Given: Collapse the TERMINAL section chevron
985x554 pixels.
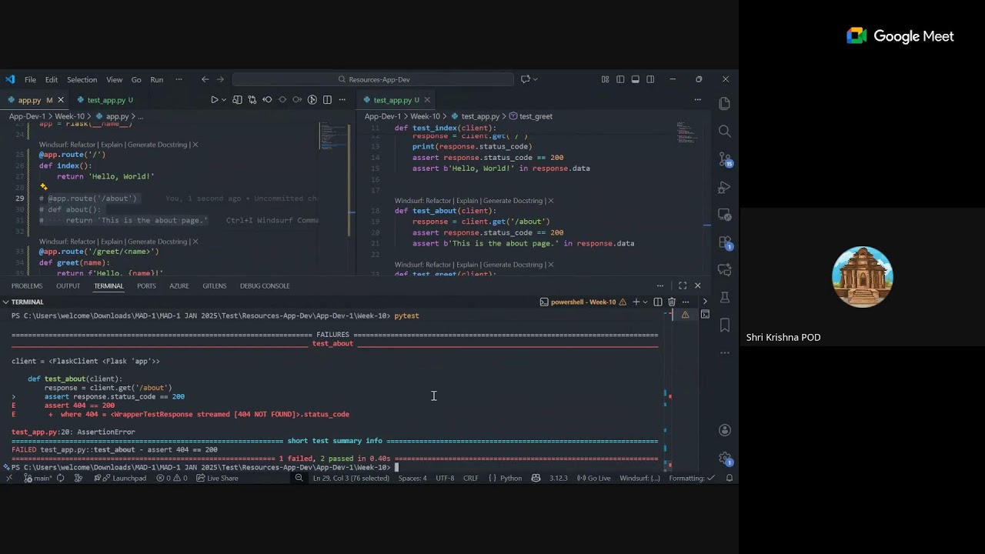Looking at the screenshot, I should click(x=5, y=302).
